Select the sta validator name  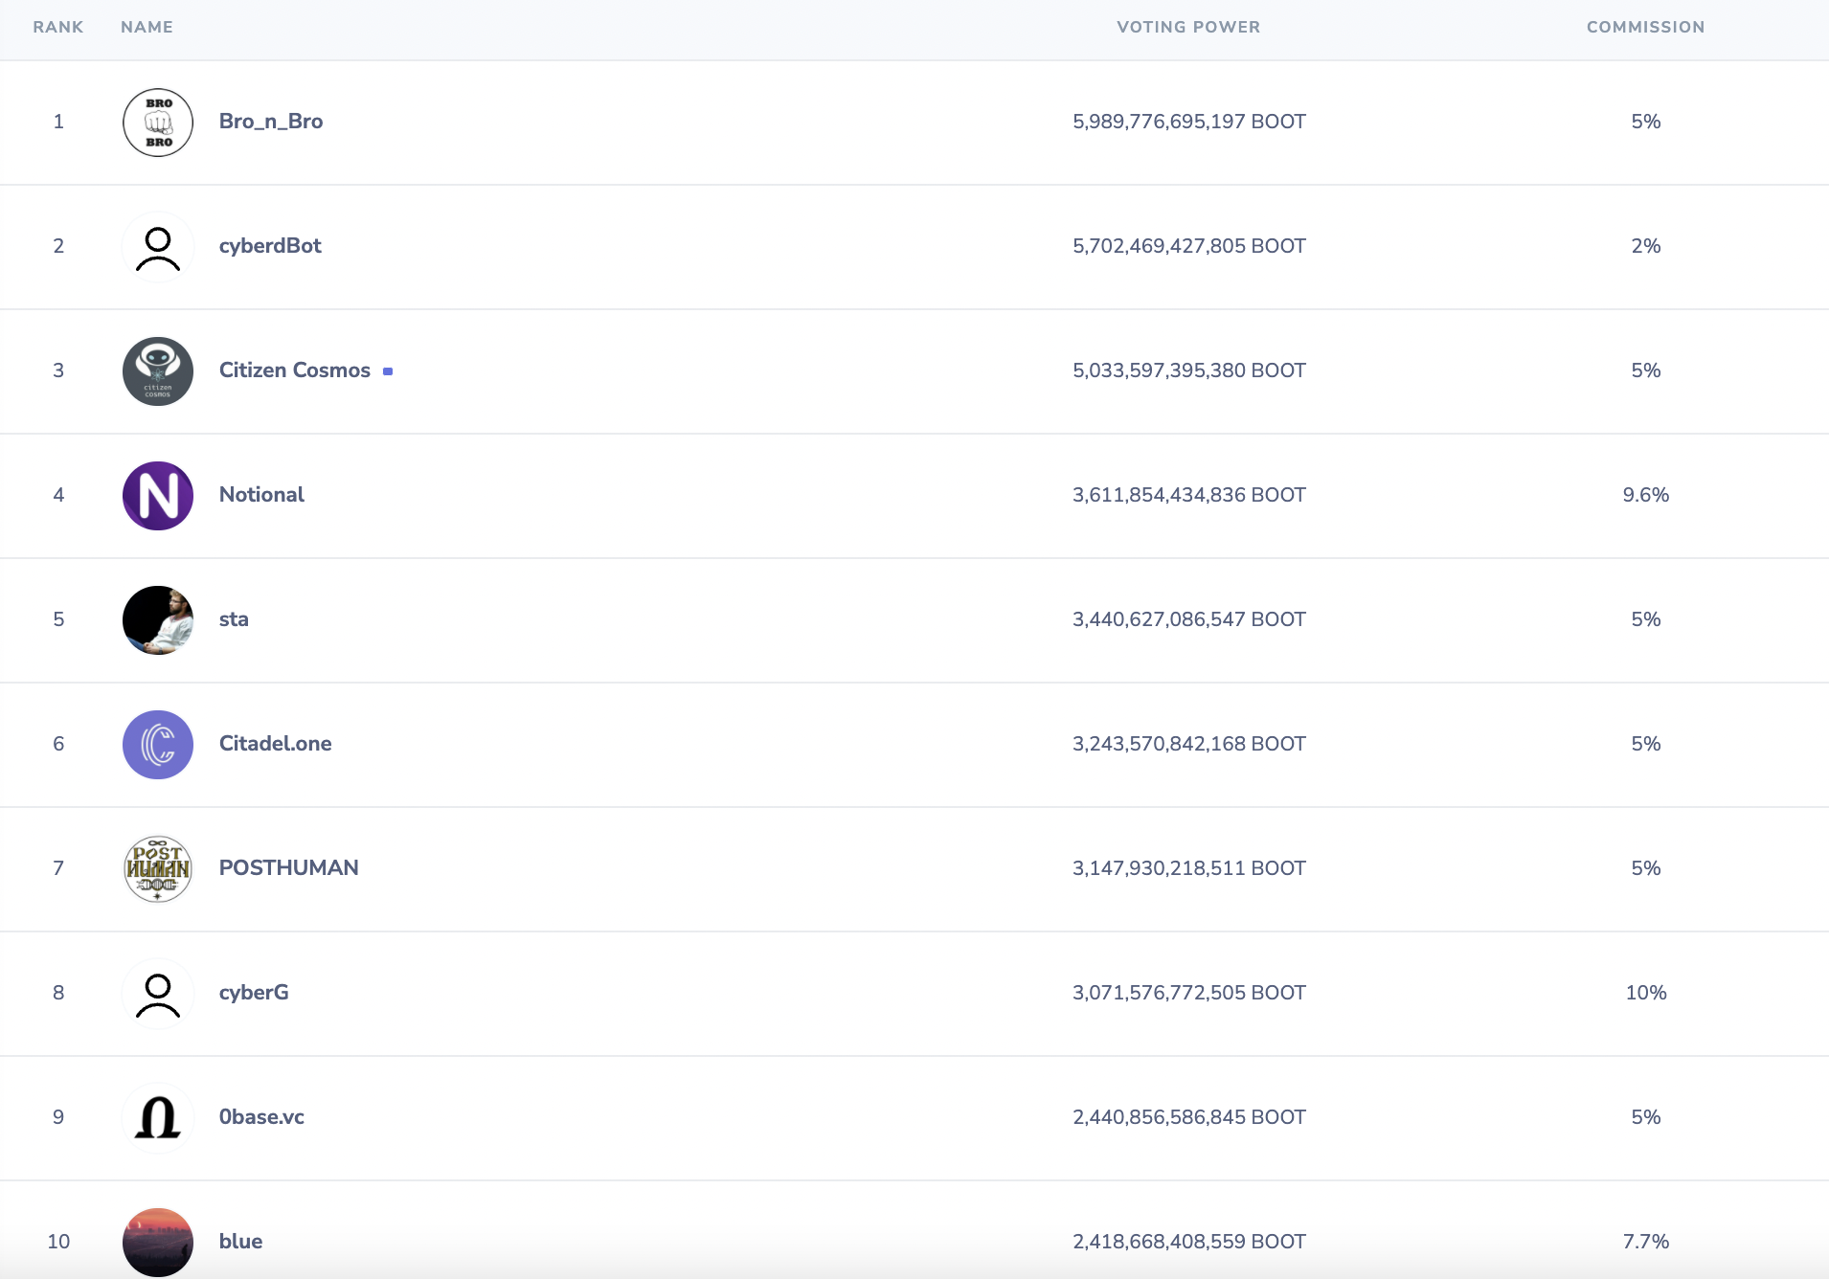234,619
